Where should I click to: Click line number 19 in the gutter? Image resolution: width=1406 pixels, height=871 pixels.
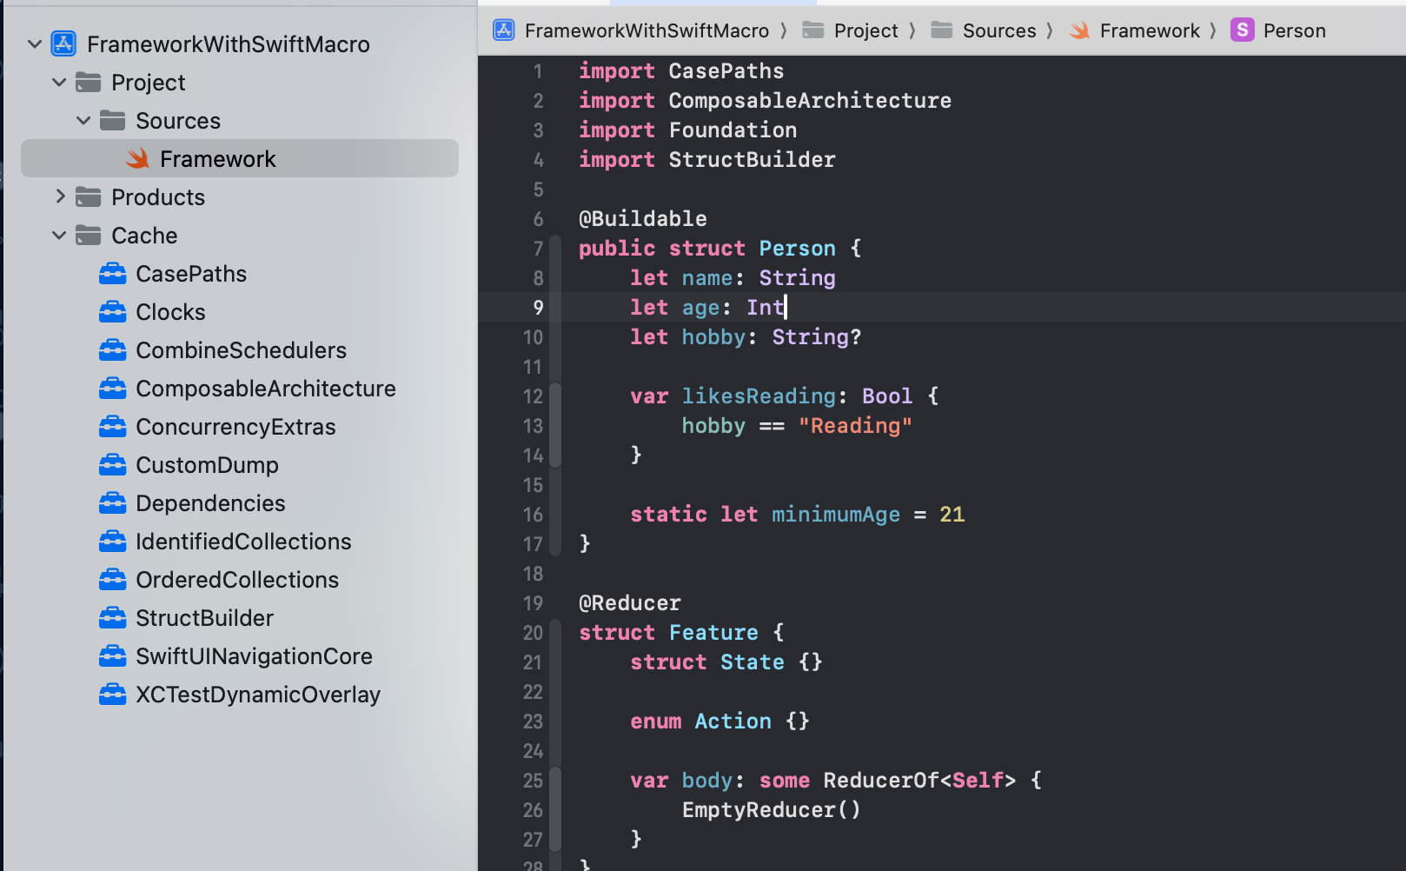(x=533, y=602)
